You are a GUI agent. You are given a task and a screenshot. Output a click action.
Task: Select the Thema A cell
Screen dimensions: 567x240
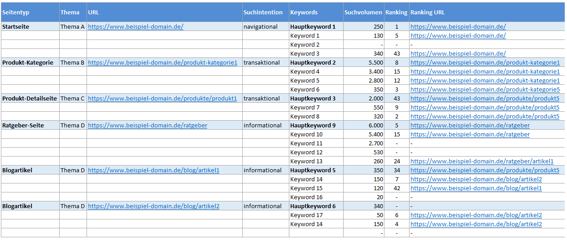pyautogui.click(x=73, y=26)
